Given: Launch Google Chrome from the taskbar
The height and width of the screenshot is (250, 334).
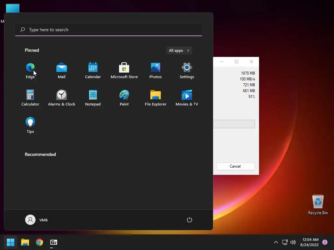Looking at the screenshot, I should 39,242.
